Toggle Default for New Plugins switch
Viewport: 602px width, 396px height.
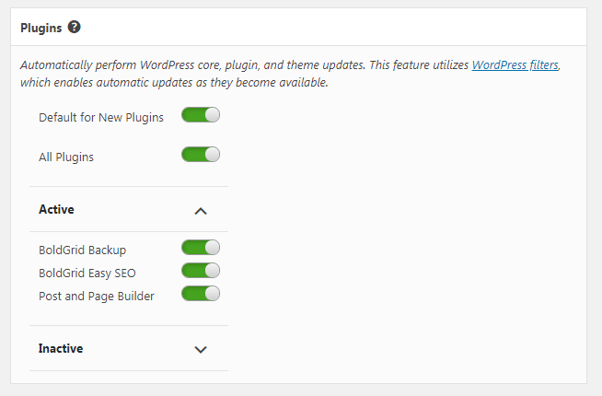[201, 115]
